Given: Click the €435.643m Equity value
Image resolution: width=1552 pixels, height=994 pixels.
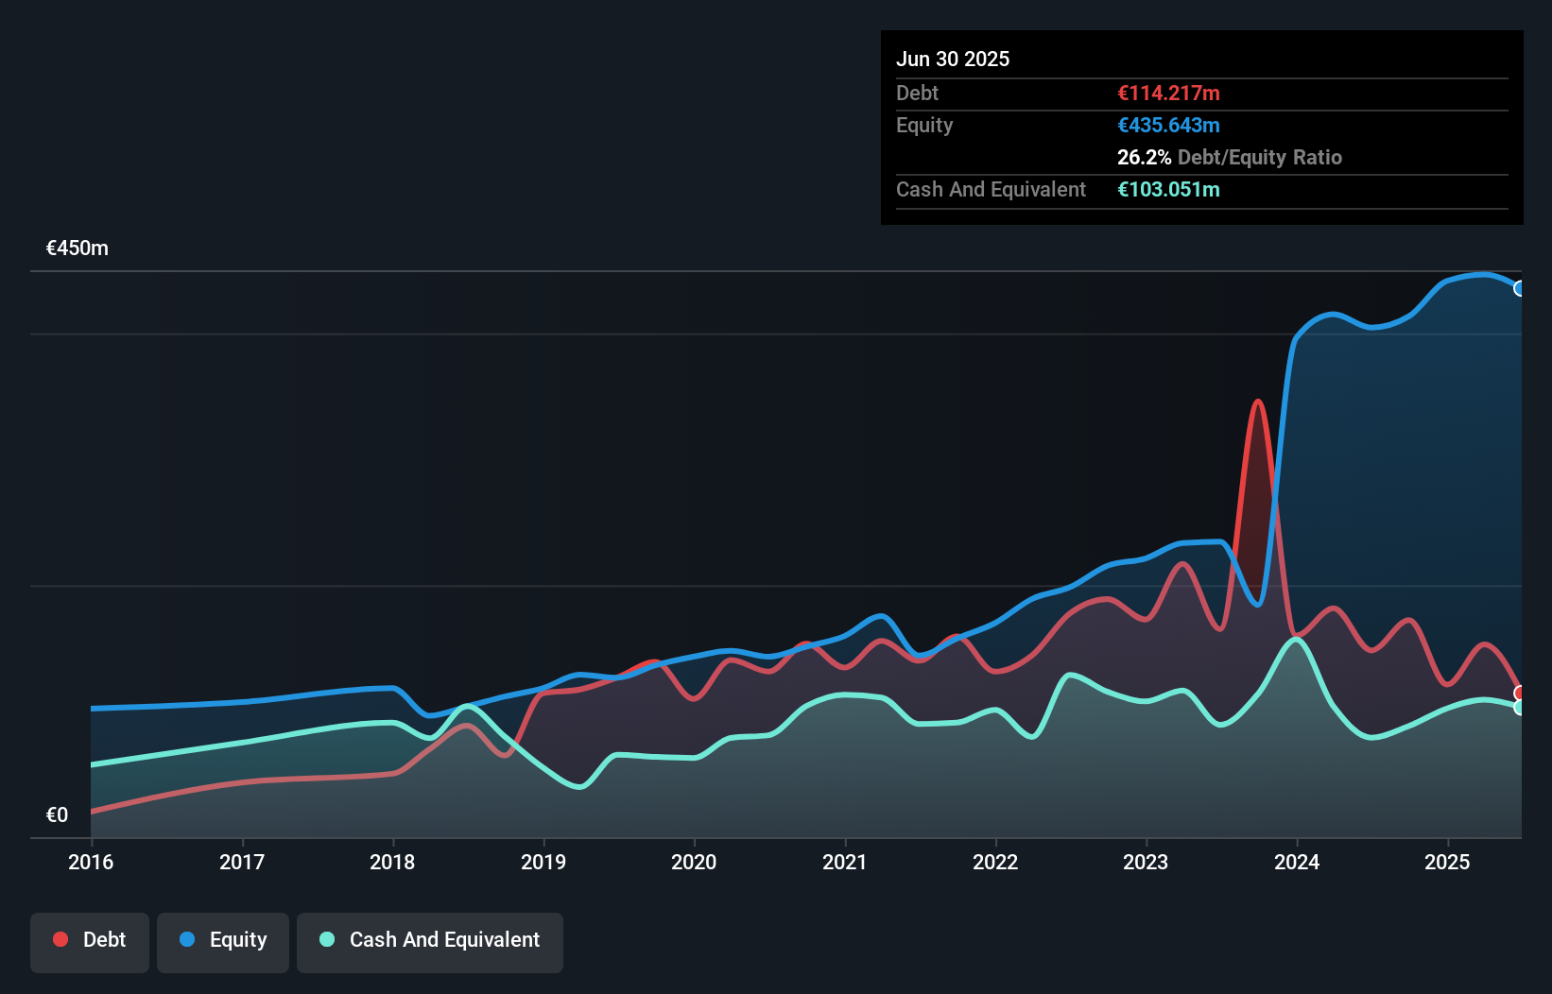Looking at the screenshot, I should [x=1168, y=126].
